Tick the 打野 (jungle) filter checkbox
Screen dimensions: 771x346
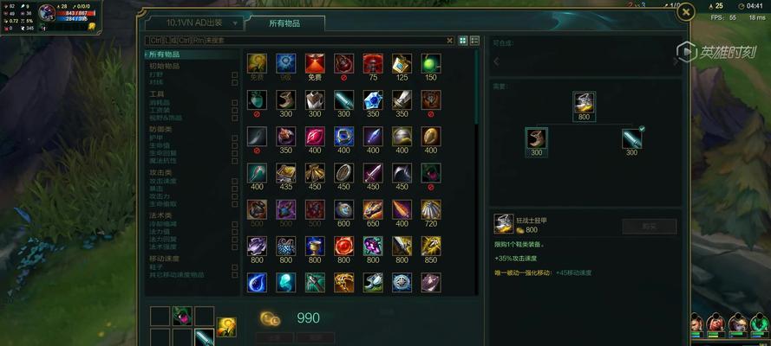tap(234, 75)
